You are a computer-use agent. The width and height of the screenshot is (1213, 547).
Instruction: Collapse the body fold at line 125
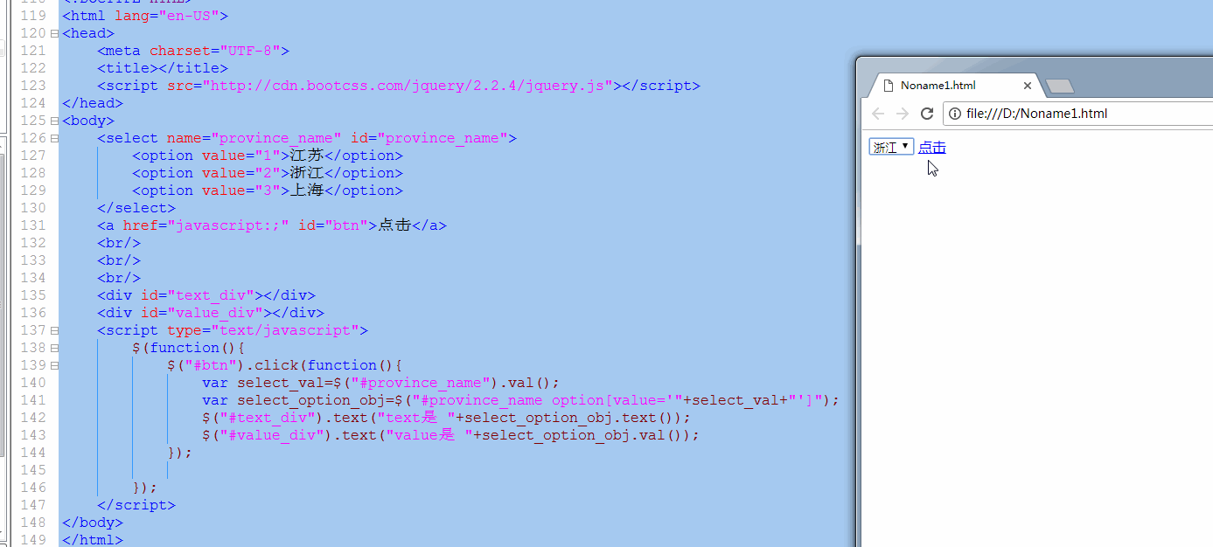(54, 121)
